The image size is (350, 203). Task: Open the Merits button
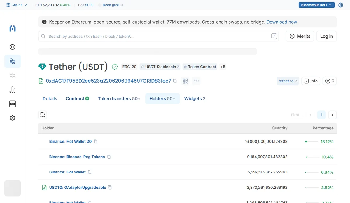point(300,36)
